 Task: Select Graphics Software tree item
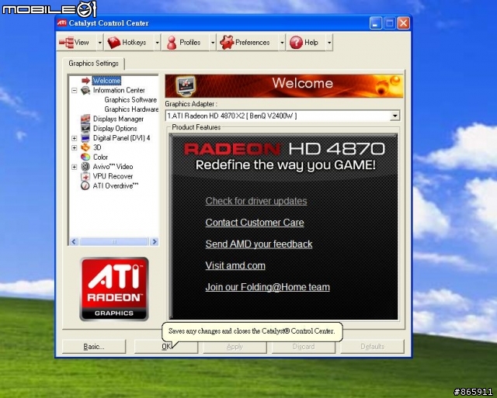130,100
